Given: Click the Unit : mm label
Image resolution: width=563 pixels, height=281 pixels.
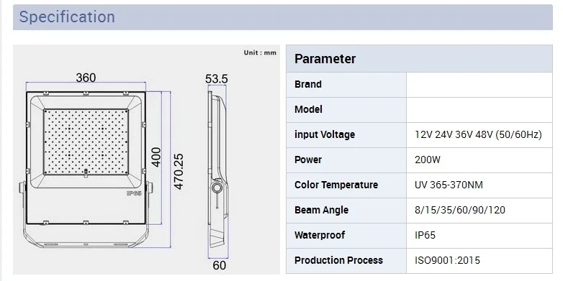Looking at the screenshot, I should pos(260,52).
